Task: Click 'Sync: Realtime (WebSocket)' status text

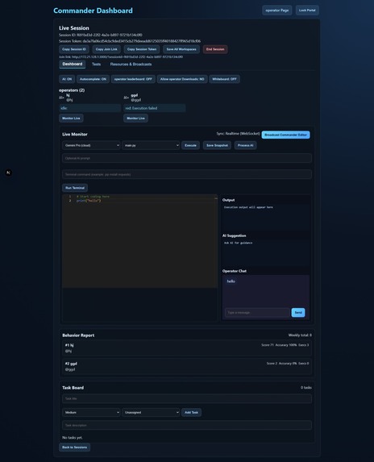Action: [238, 134]
